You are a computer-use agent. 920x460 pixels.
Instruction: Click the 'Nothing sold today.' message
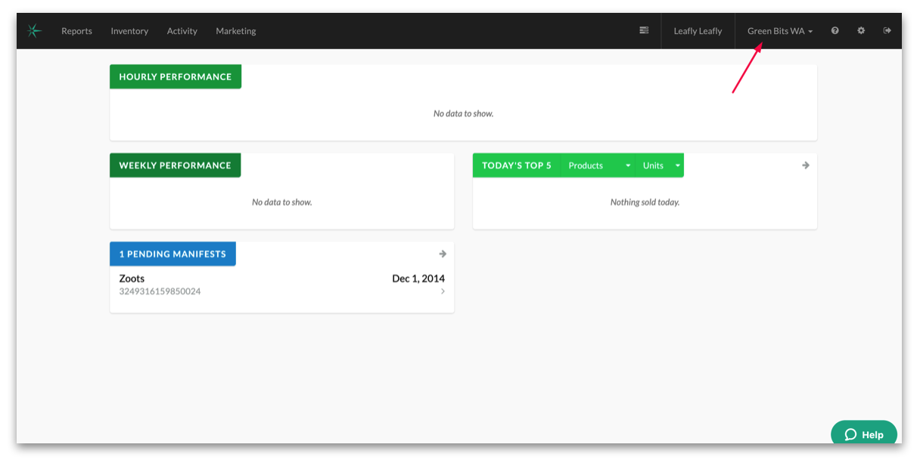(645, 202)
